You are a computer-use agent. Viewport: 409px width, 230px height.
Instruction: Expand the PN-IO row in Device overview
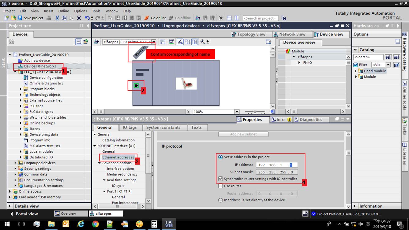pos(299,63)
